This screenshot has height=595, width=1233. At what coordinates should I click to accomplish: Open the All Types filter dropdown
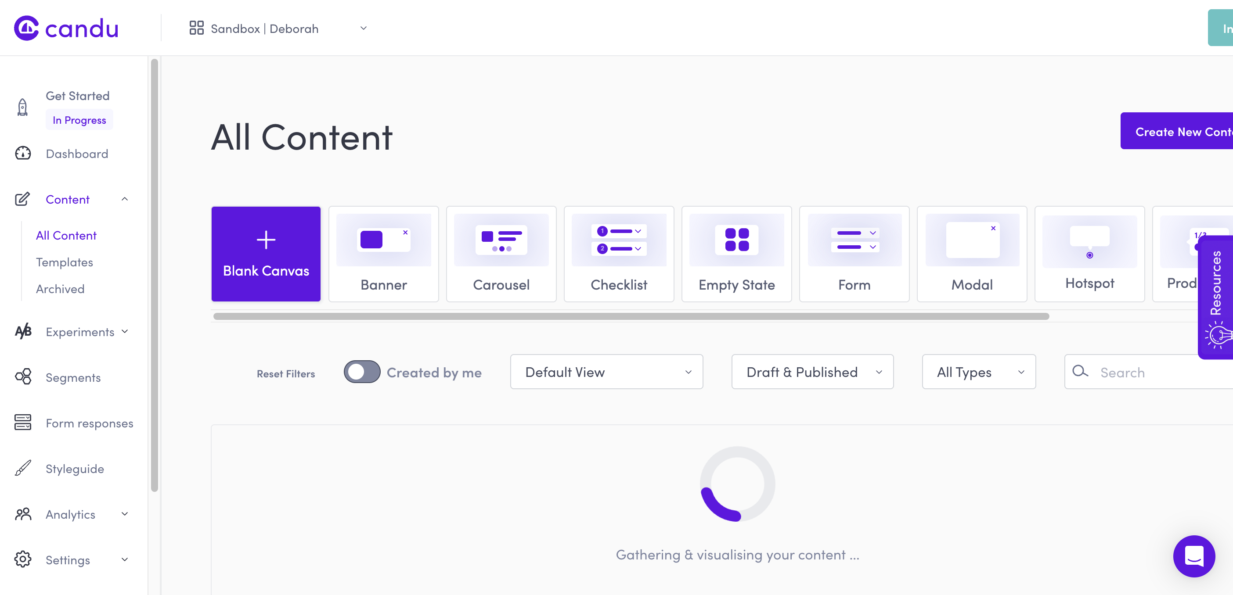[x=978, y=372]
